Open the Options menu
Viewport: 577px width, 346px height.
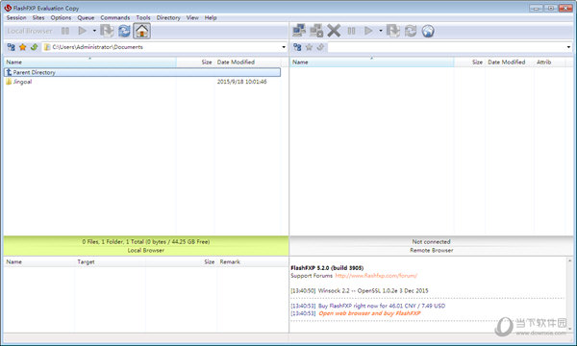(x=61, y=17)
